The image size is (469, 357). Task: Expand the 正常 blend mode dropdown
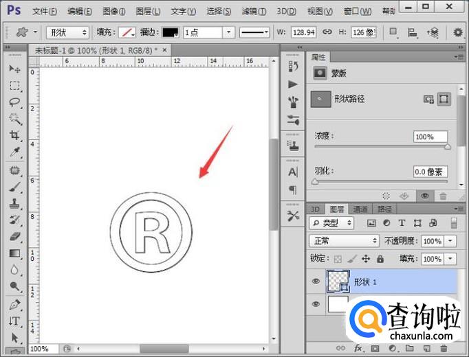coord(345,241)
